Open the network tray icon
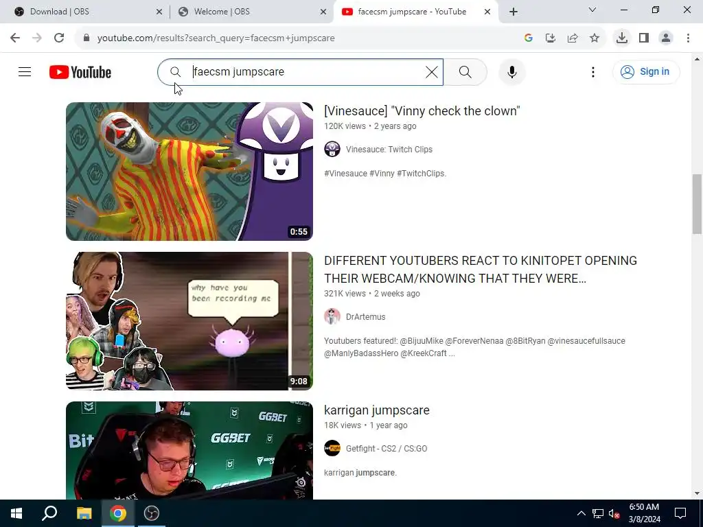This screenshot has width=703, height=527. click(598, 513)
